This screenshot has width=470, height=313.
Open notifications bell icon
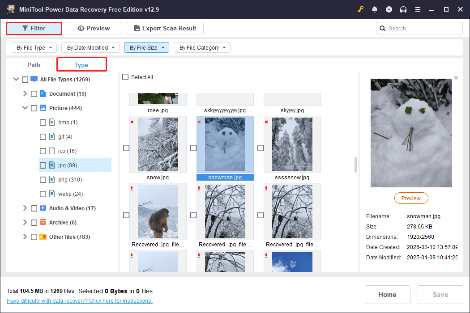[375, 9]
